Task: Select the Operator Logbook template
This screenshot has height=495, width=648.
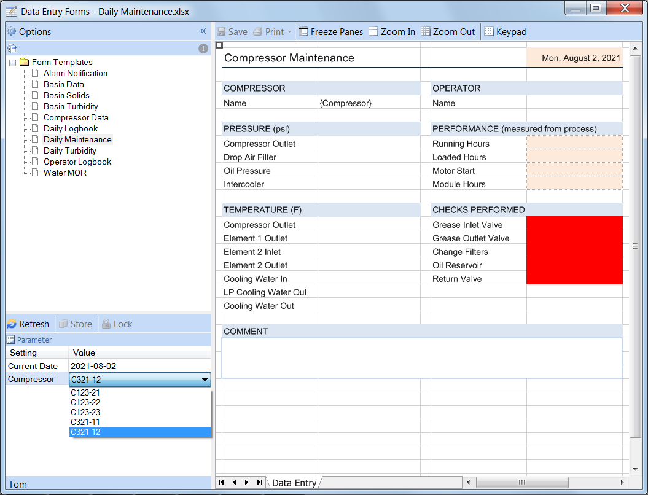Action: point(77,162)
